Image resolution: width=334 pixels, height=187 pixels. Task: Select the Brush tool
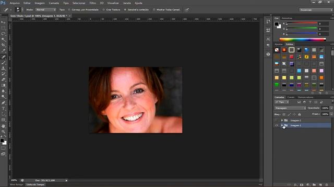coord(3,62)
